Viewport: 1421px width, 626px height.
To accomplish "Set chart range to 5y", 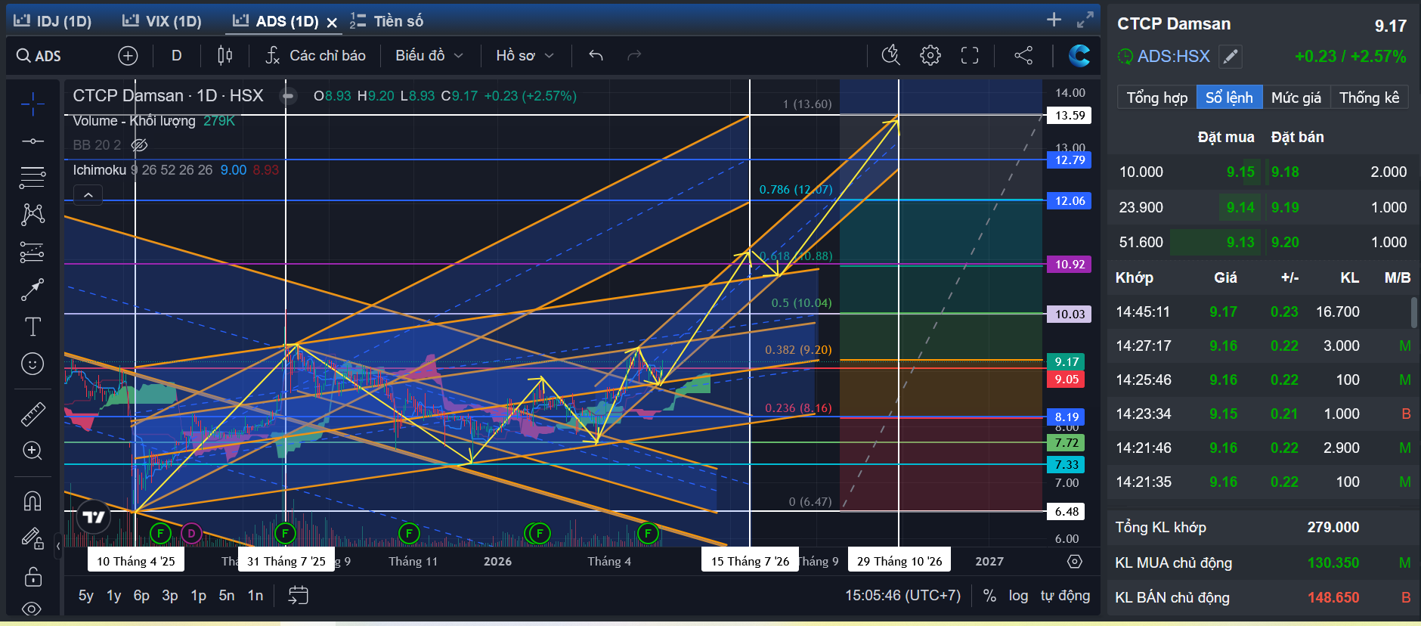I will tap(86, 596).
